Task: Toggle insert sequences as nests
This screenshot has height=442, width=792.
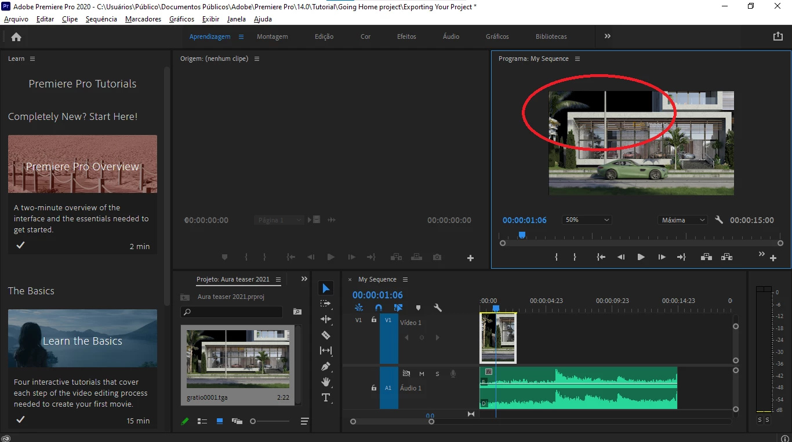Action: 359,308
